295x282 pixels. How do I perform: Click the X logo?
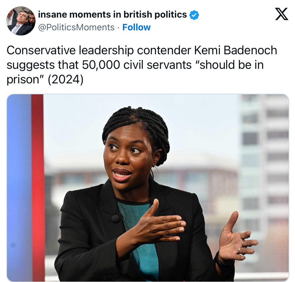pyautogui.click(x=281, y=14)
